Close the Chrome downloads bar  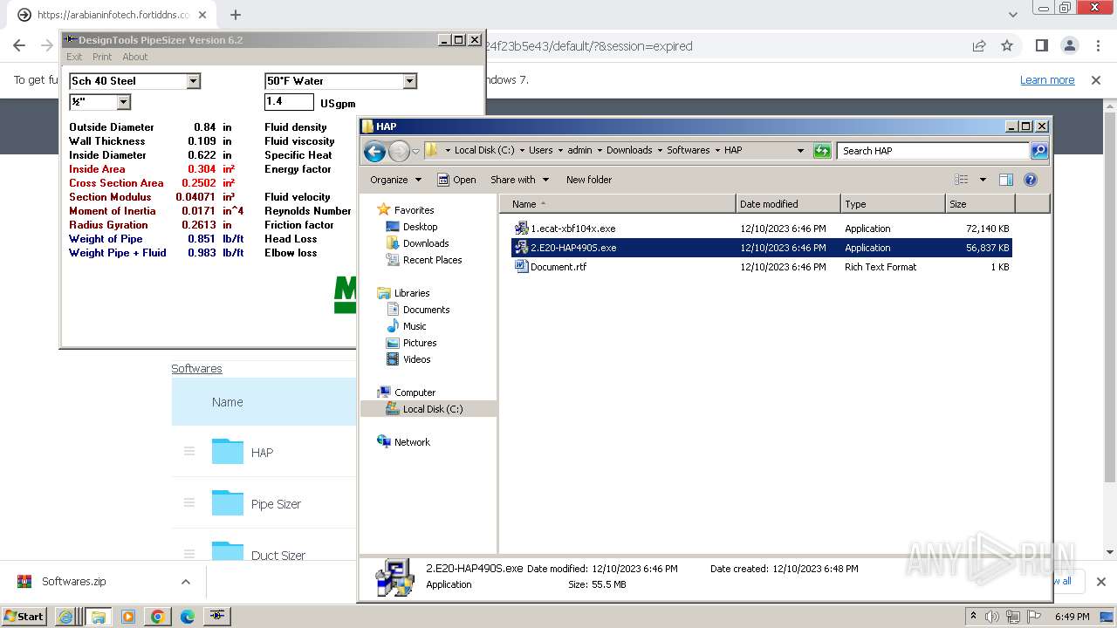[x=1100, y=582]
